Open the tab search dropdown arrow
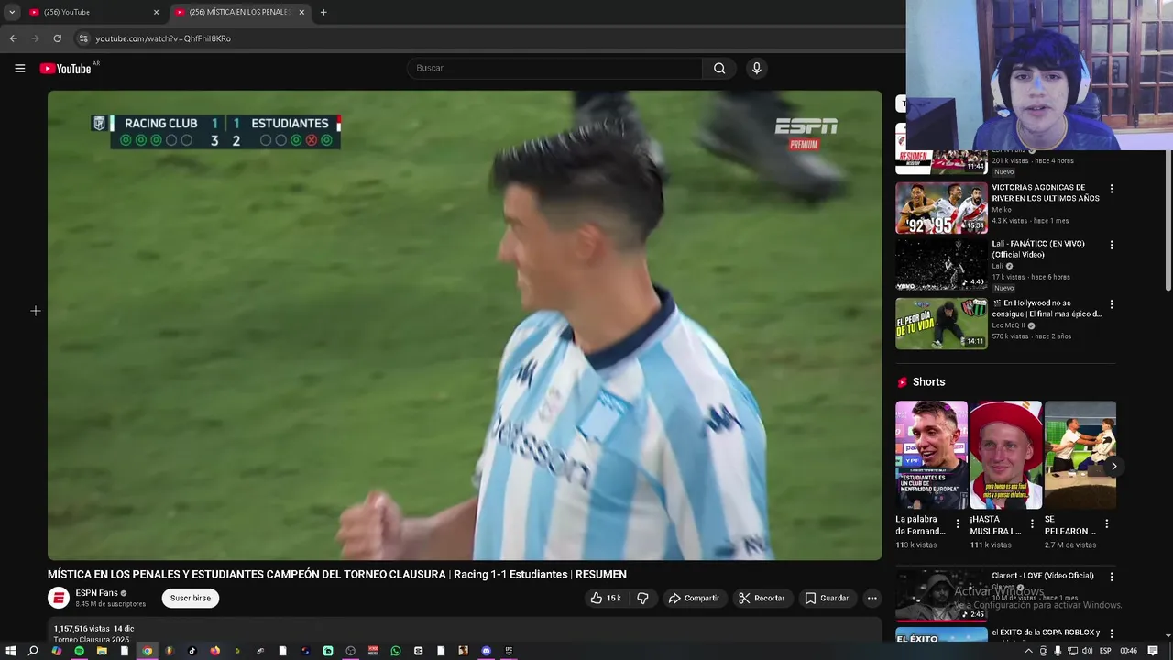The width and height of the screenshot is (1173, 660). pos(12,12)
